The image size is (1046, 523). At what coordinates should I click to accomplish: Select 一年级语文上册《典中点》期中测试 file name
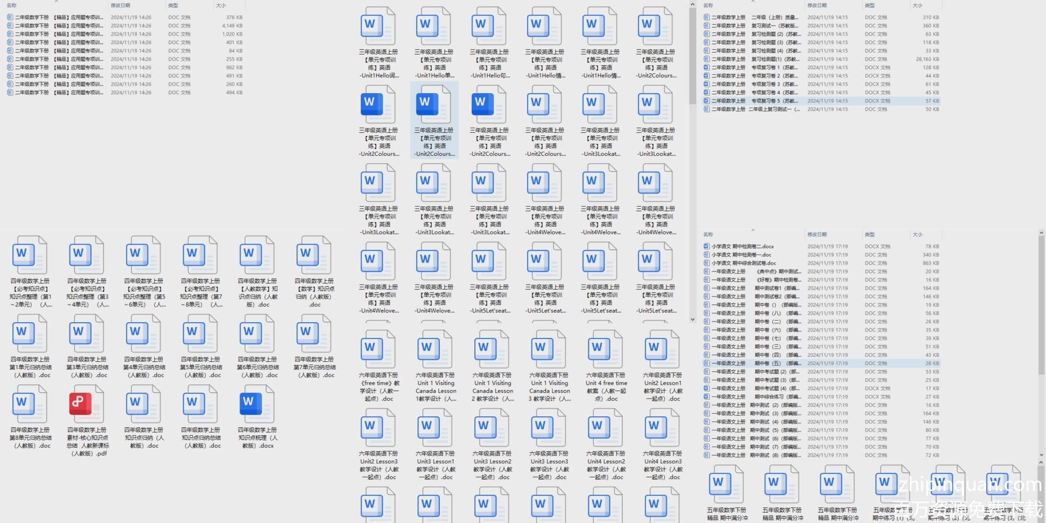click(x=756, y=271)
